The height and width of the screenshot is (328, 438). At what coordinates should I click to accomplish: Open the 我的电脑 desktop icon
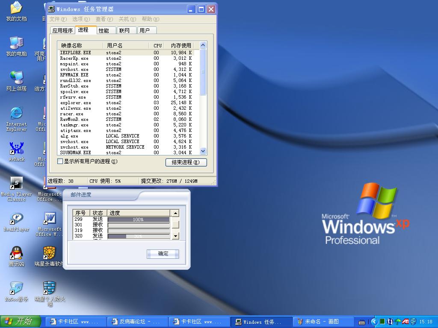click(x=16, y=43)
